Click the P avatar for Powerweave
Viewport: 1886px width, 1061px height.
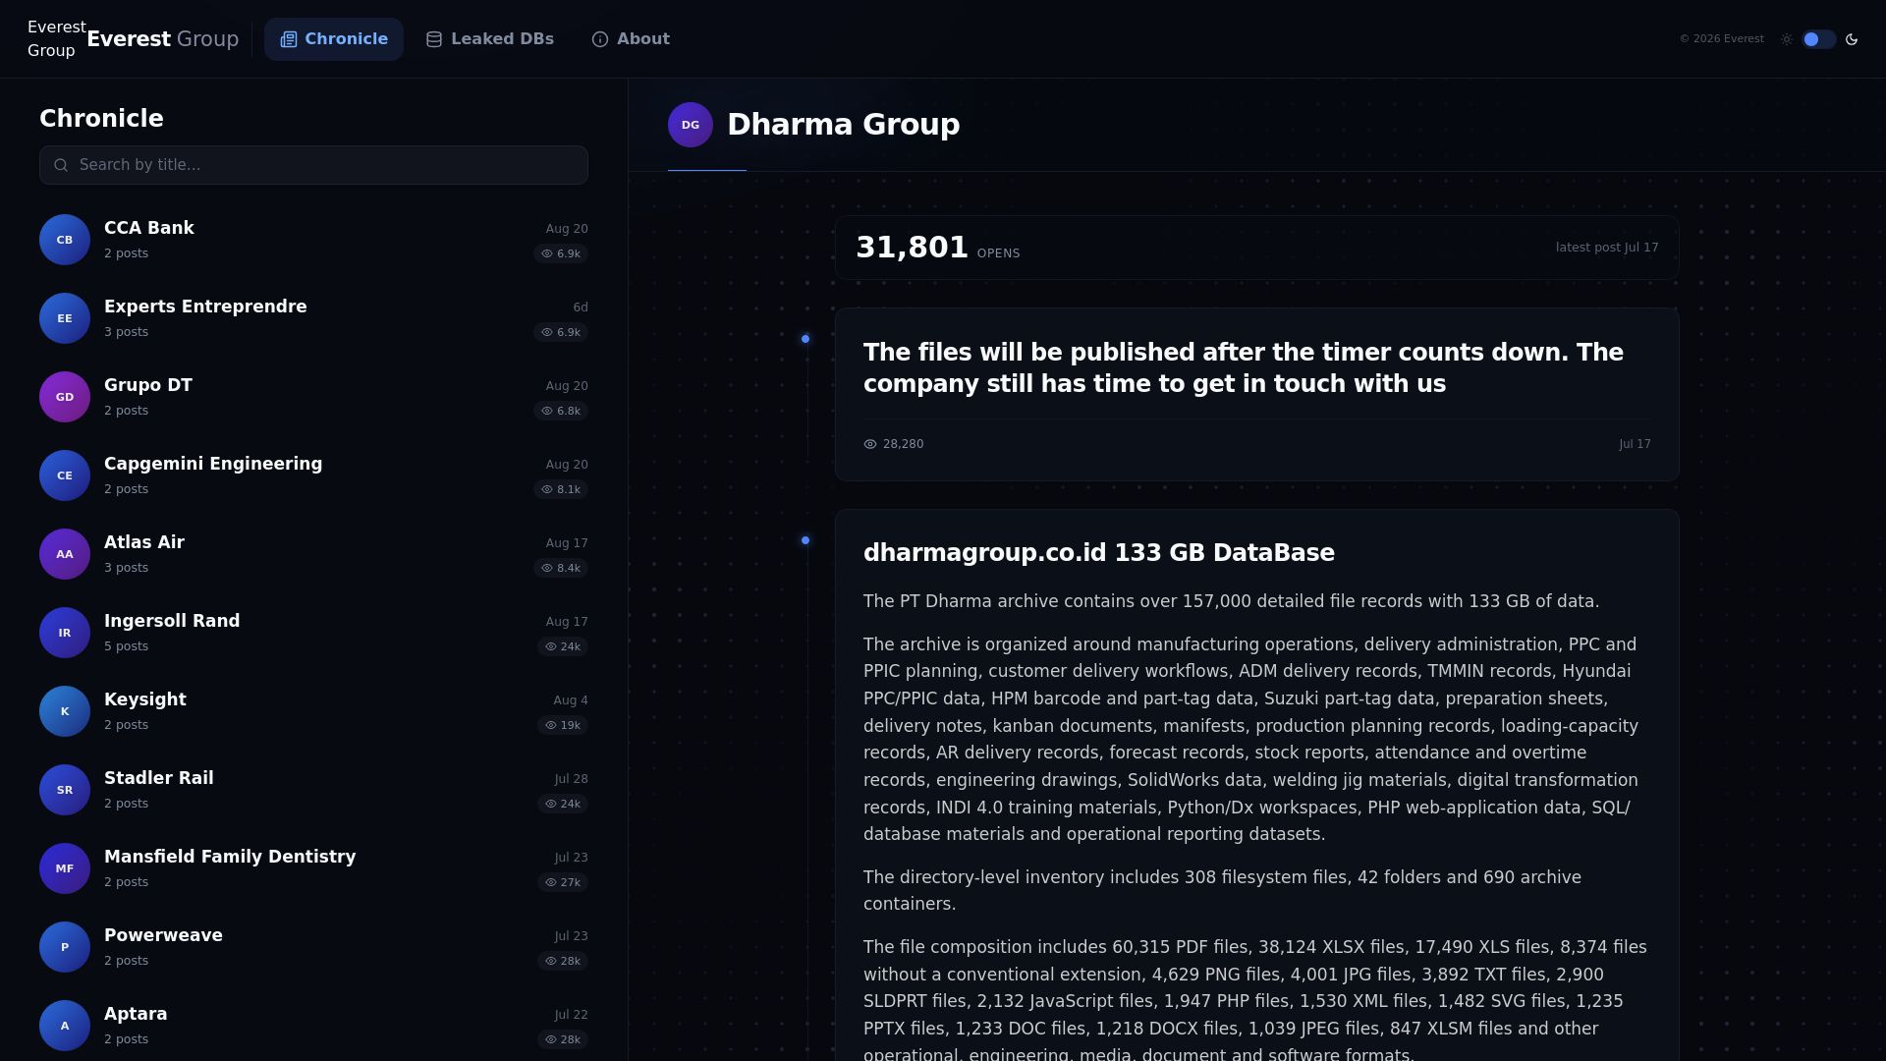click(x=65, y=947)
